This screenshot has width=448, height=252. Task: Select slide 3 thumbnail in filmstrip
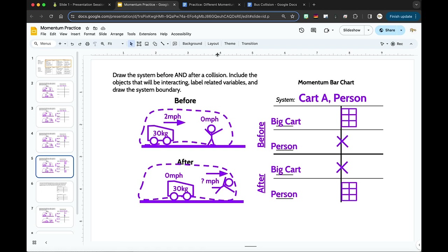(x=55, y=117)
